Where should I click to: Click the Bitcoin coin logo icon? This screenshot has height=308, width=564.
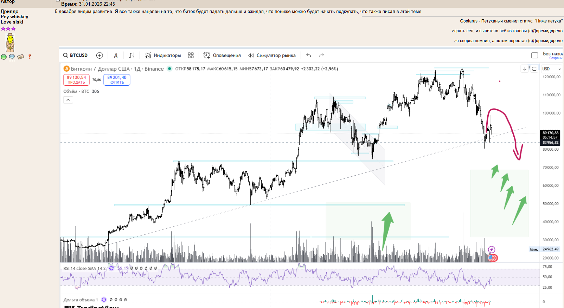point(66,69)
